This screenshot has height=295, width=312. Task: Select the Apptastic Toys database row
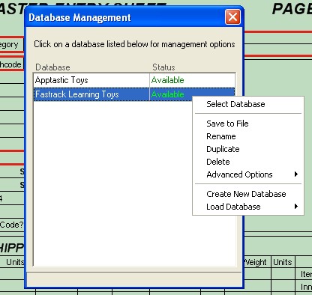tap(134, 80)
